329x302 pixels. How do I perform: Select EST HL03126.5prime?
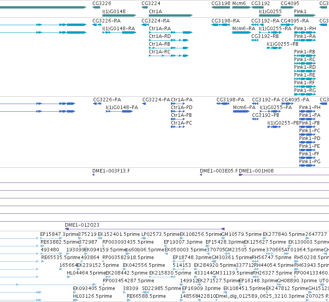pos(92,296)
